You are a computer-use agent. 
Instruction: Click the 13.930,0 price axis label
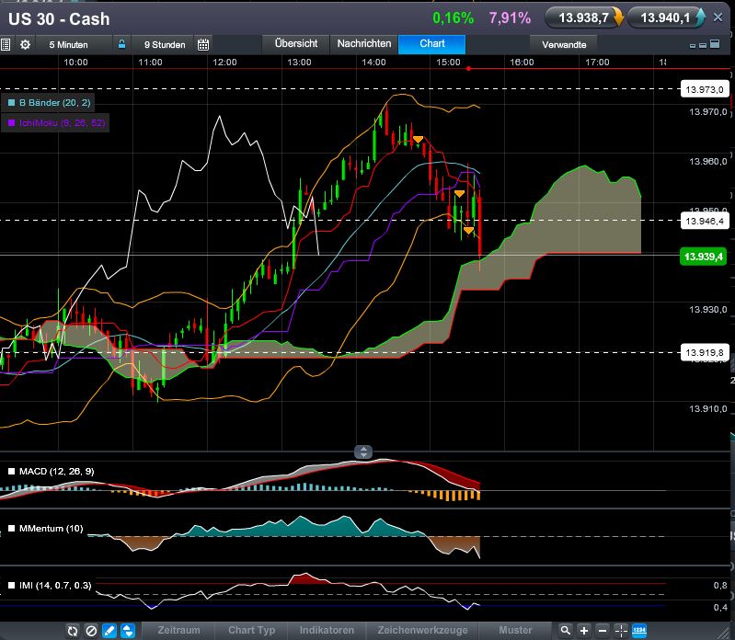[707, 309]
